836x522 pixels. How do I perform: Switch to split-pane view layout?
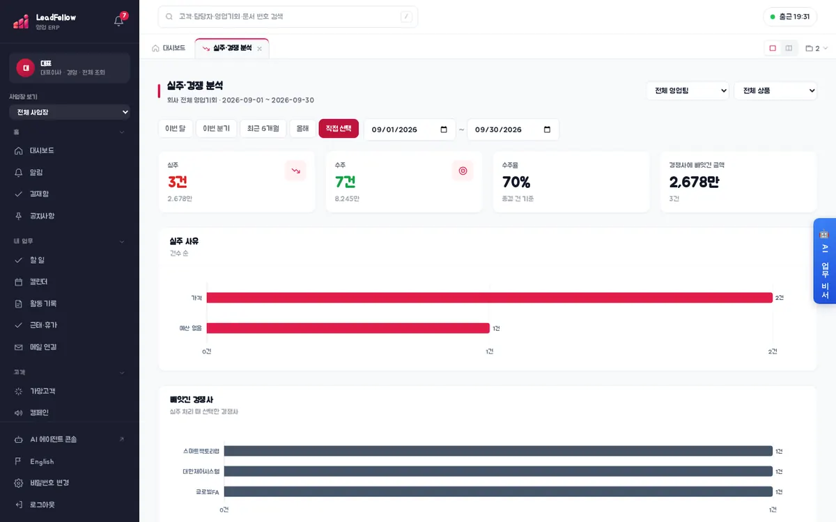tap(789, 48)
